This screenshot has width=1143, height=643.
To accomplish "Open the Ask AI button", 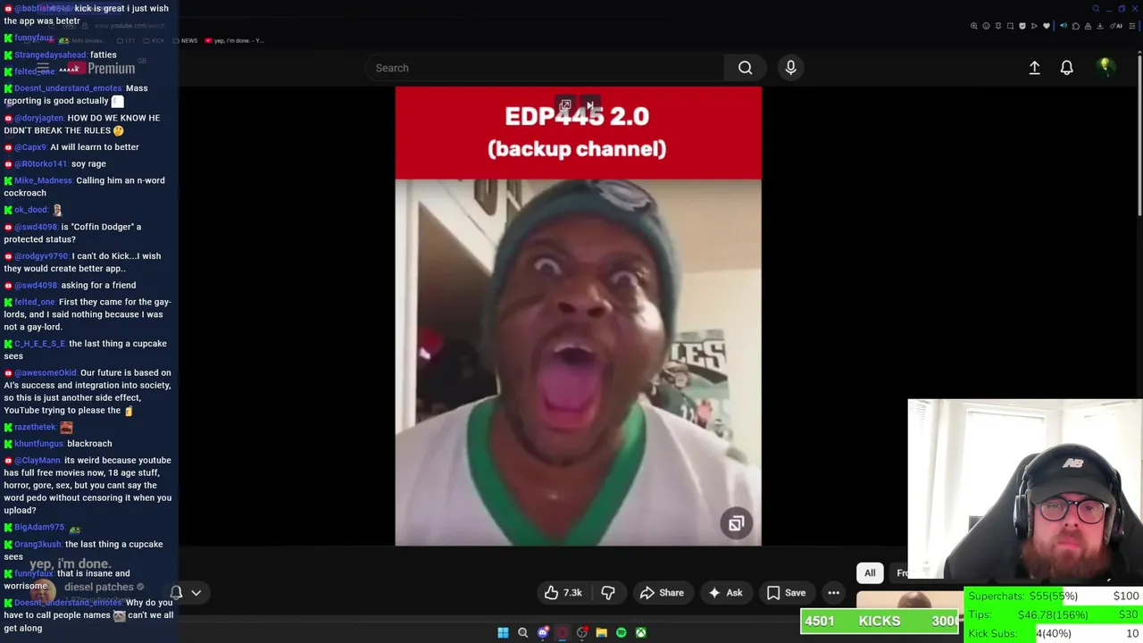I will pyautogui.click(x=725, y=592).
